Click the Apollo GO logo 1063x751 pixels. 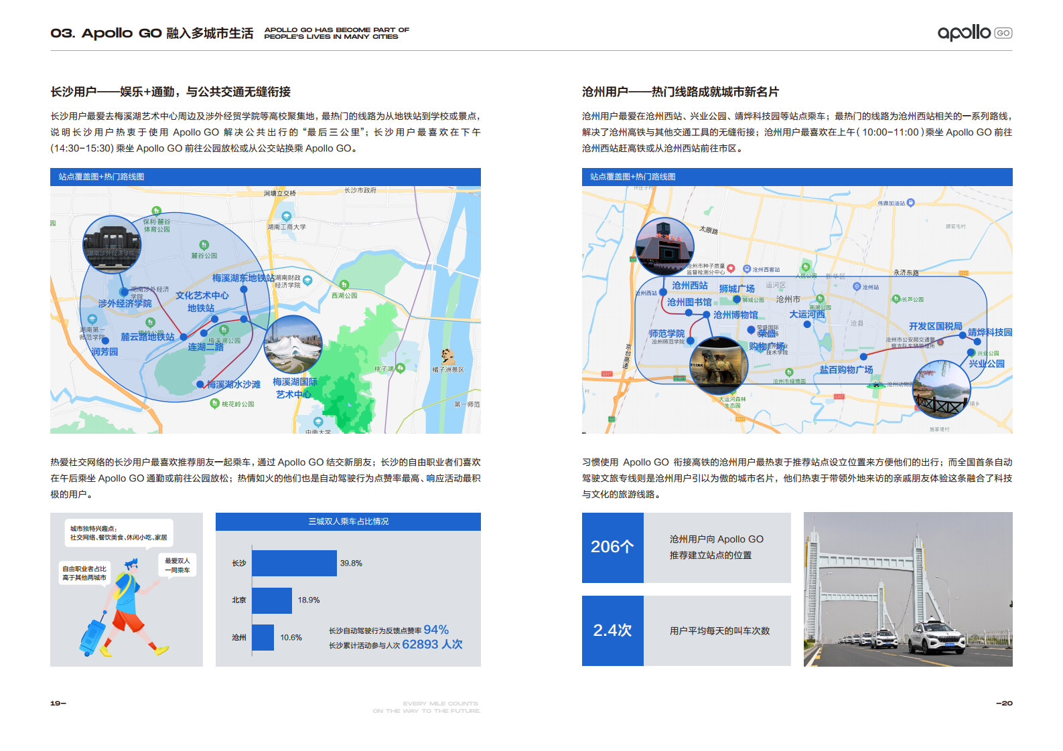click(x=975, y=33)
